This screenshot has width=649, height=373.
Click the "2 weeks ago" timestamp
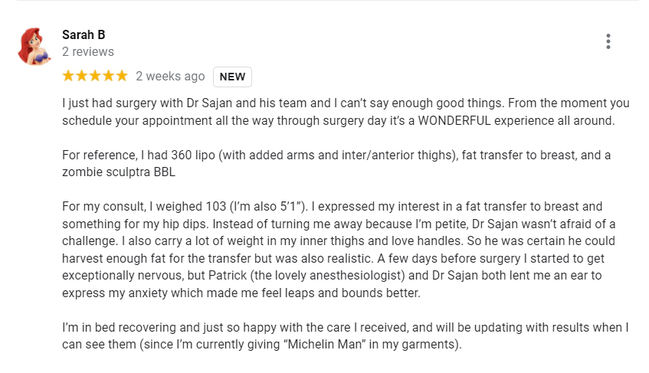[170, 76]
